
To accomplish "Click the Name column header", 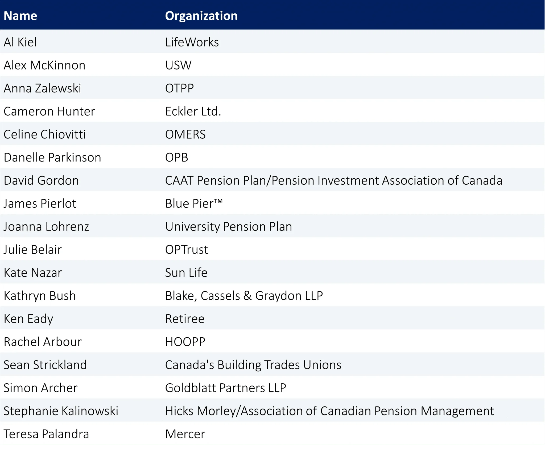I will point(20,16).
